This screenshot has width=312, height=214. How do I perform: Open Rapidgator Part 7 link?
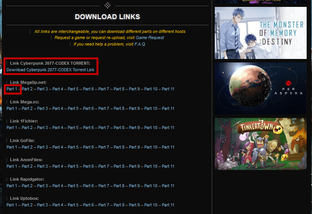(x=104, y=186)
